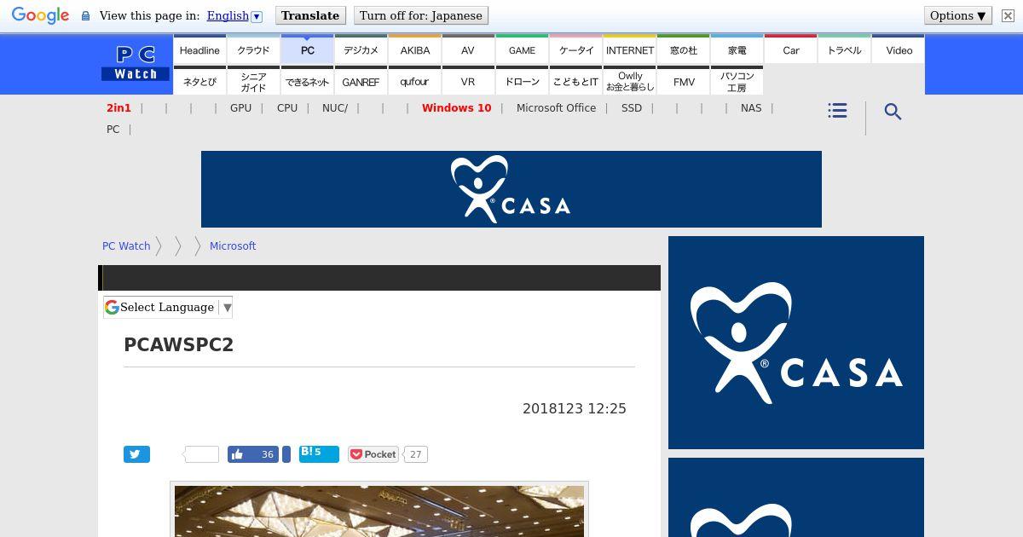1023x537 pixels.
Task: Click Turn off for: Japanese
Action: point(421,15)
